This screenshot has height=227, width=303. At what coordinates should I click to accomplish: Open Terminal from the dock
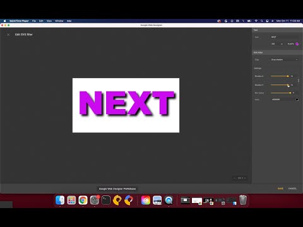tap(106, 200)
